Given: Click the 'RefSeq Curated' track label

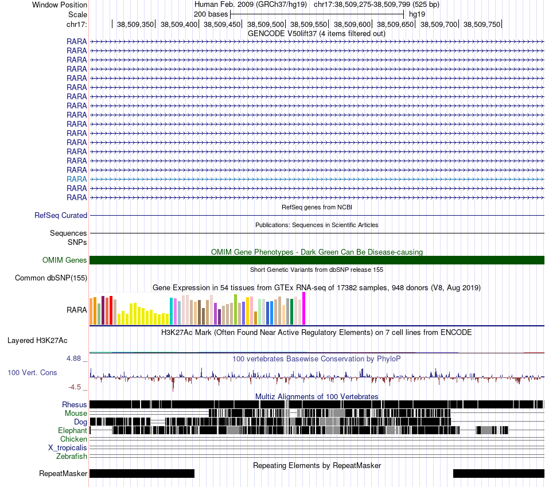Looking at the screenshot, I should click(x=60, y=216).
